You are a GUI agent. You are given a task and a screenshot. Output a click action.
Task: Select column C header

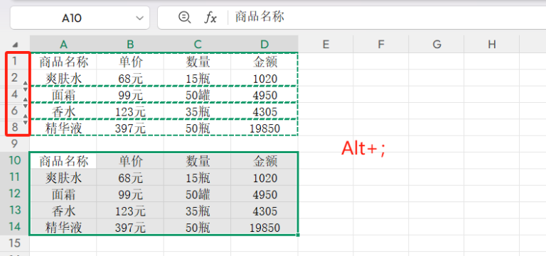click(x=198, y=44)
